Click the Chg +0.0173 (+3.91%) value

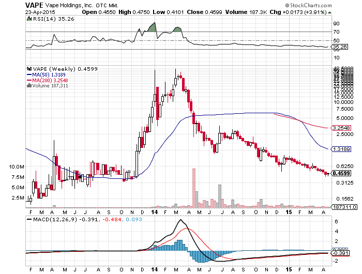(x=298, y=12)
